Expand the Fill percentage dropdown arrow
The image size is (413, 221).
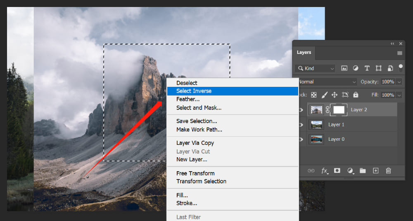(399, 95)
